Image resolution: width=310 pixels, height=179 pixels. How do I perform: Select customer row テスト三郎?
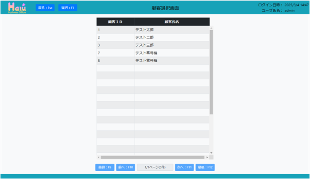153,45
